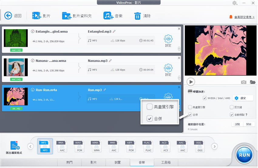Reorder Nanana.mp3 using its up/down arrows

click(179, 78)
